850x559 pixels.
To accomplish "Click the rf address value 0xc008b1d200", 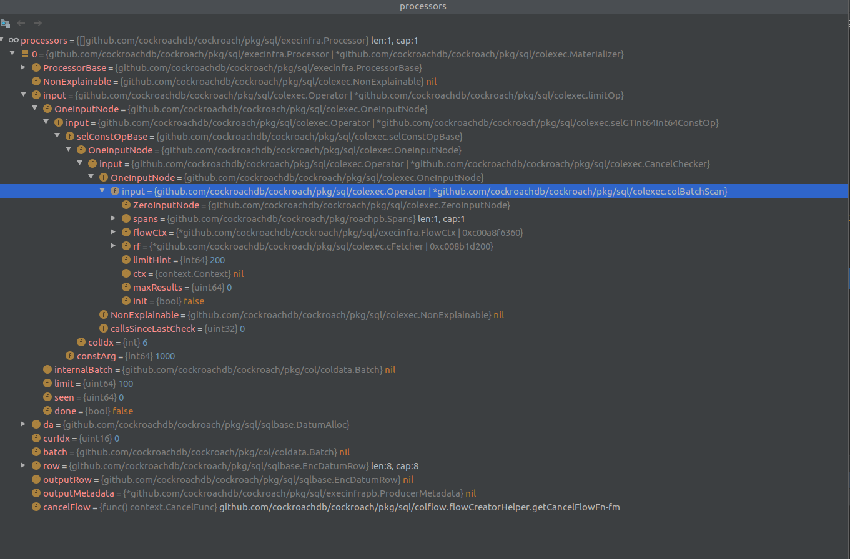I will (x=461, y=246).
